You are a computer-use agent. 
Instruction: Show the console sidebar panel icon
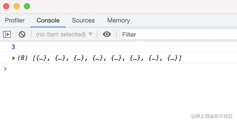click(x=7, y=34)
